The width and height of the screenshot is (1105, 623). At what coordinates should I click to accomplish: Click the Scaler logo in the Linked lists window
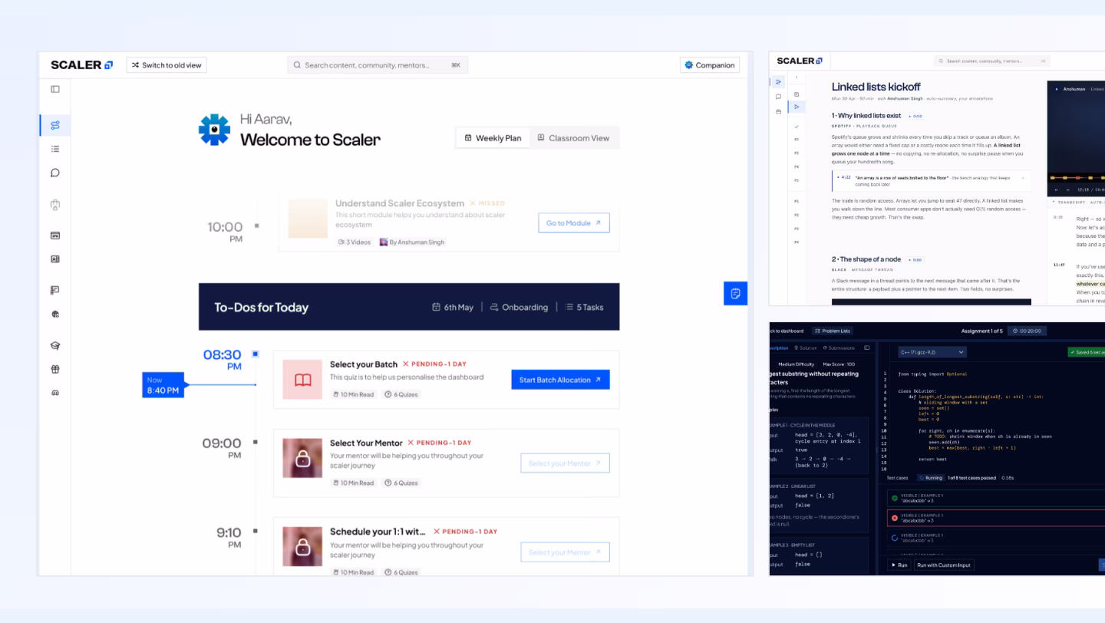pos(799,61)
